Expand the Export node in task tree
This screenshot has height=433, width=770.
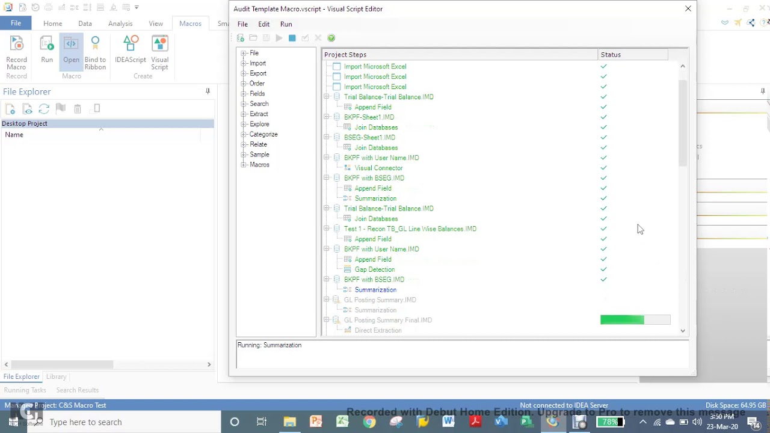(x=244, y=73)
